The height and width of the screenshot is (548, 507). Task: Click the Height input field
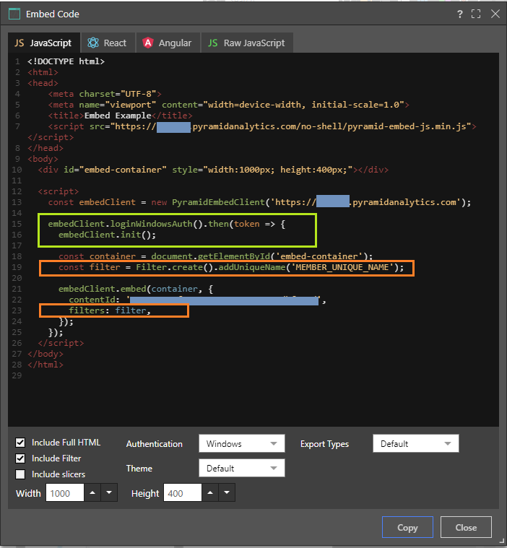(x=183, y=493)
